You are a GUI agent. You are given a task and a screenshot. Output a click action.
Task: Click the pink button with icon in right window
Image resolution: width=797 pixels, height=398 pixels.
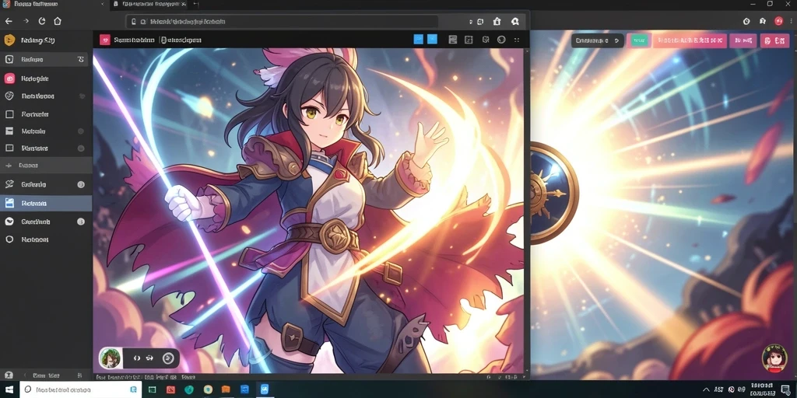(774, 41)
